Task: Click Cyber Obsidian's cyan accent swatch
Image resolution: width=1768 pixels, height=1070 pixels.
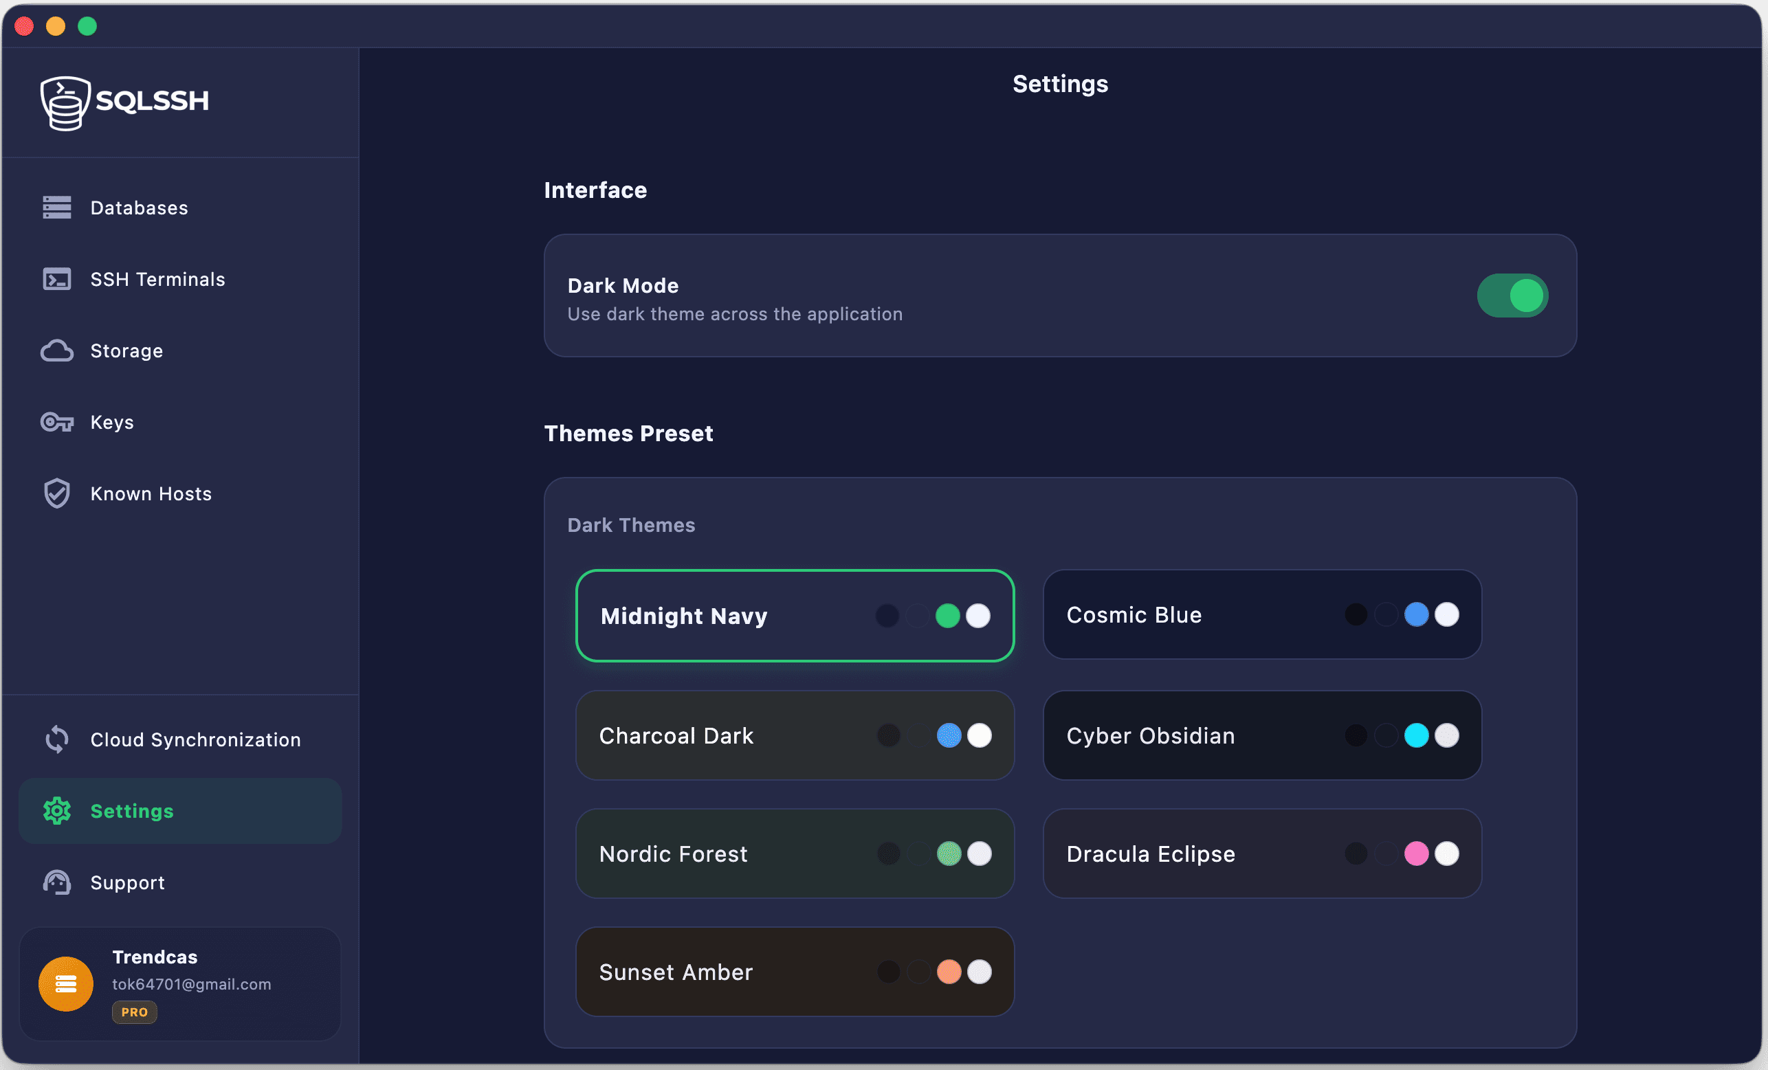Action: click(x=1415, y=735)
